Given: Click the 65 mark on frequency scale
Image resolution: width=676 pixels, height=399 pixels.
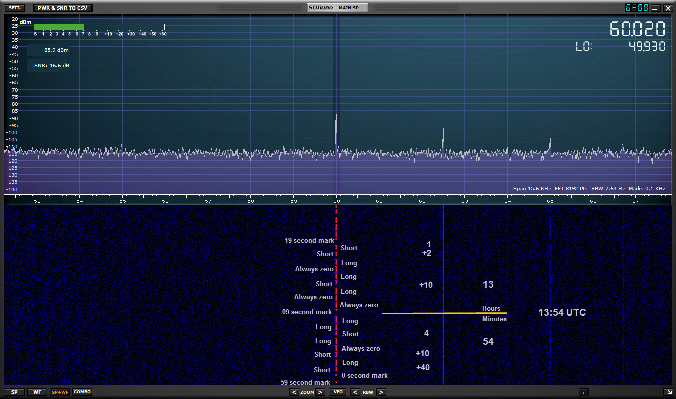Looking at the screenshot, I should click(550, 201).
